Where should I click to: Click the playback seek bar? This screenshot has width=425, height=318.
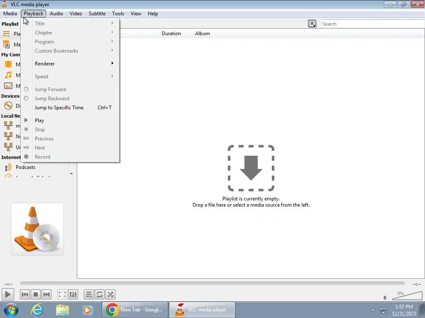[x=212, y=283]
